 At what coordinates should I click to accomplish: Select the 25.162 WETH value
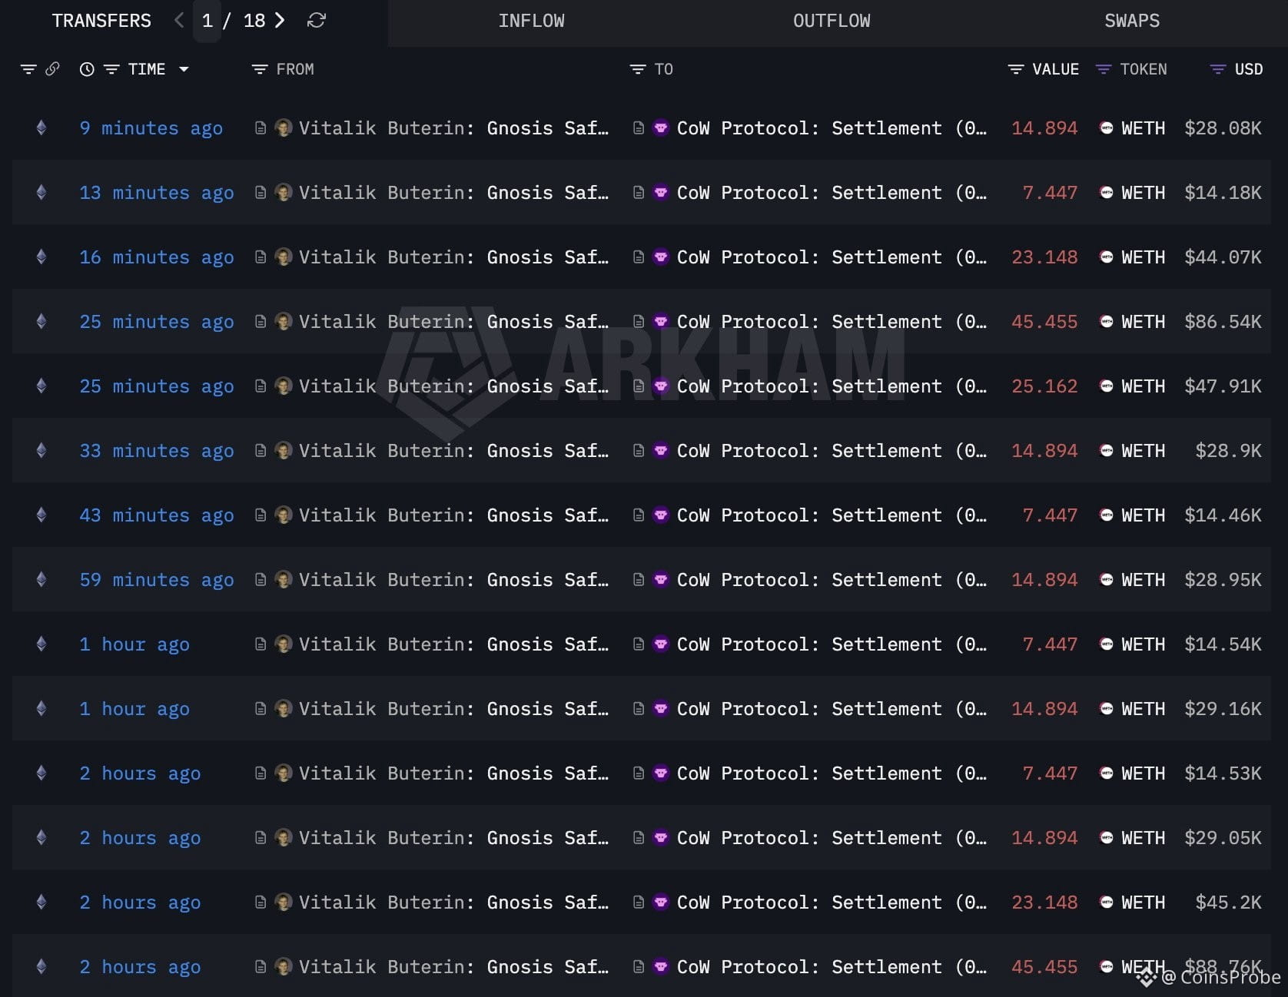pos(1044,386)
